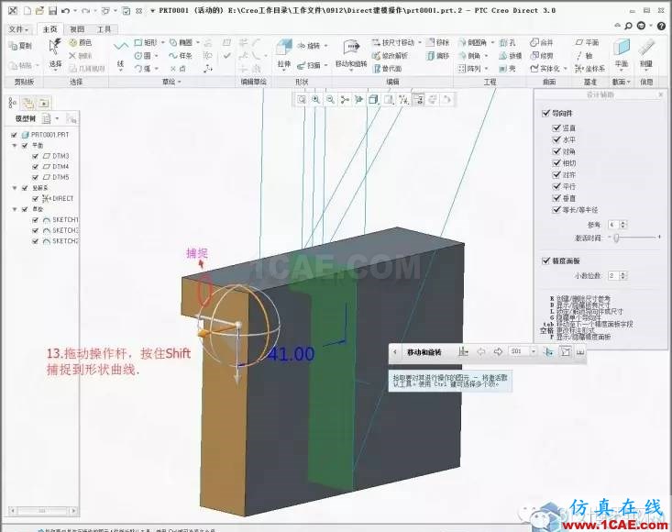Image resolution: width=672 pixels, height=532 pixels.
Task: Open the 实体化 dropdown arrow
Action: pos(566,69)
